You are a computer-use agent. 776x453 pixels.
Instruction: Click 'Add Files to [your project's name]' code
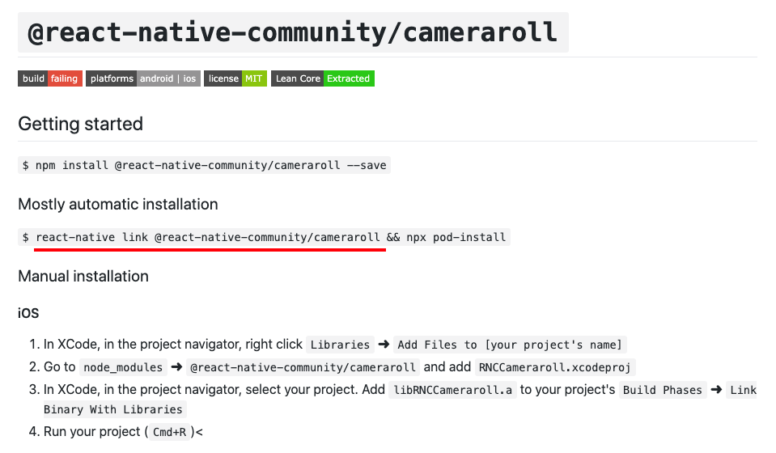coord(511,345)
